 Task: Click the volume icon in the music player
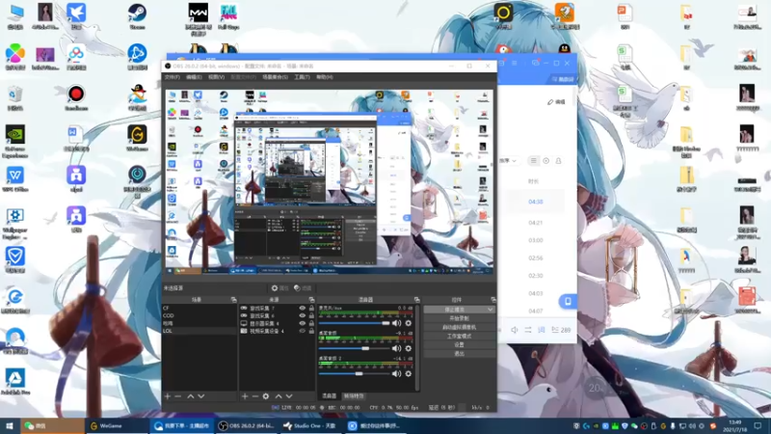[x=515, y=330]
